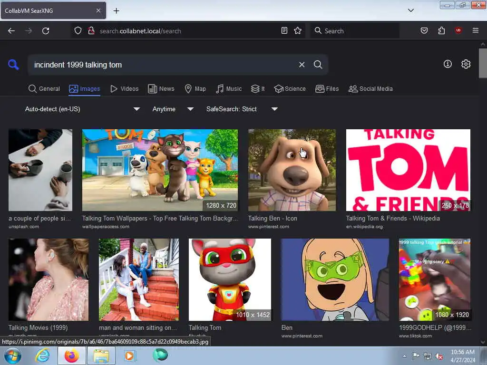
Task: Click the wallpaperaccess.com source text
Action: [106, 227]
